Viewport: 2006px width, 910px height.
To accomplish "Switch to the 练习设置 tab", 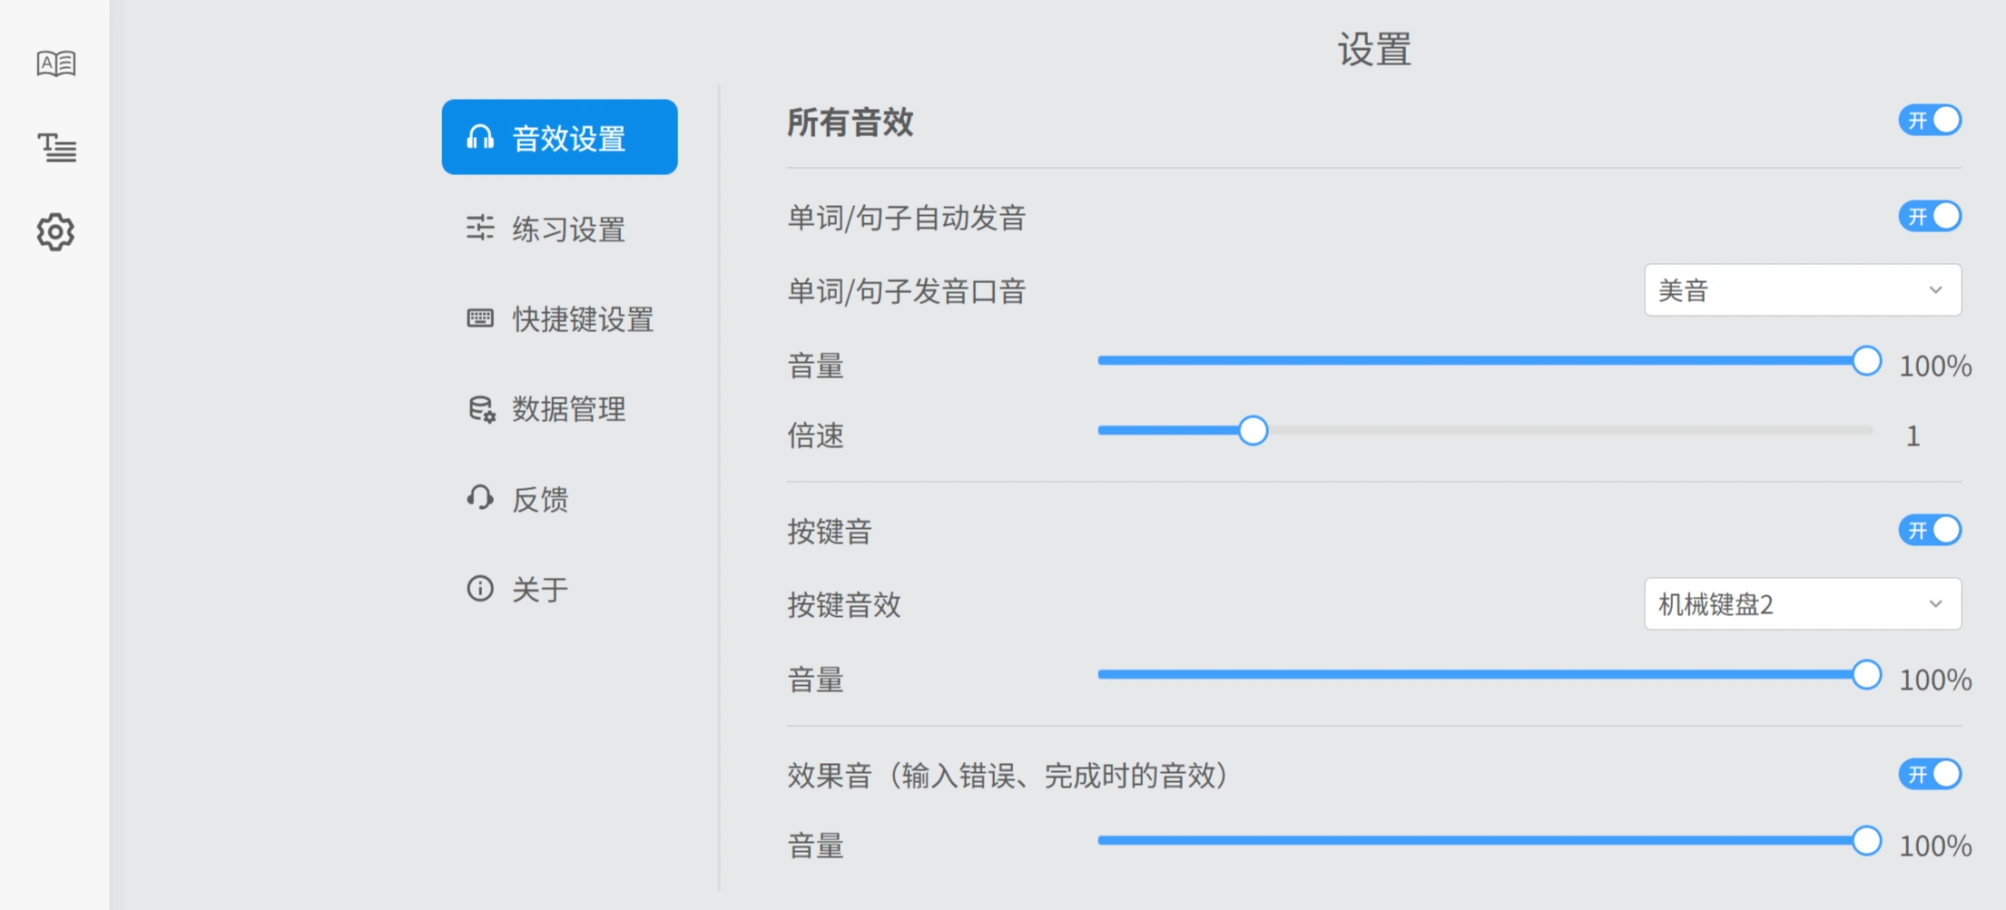I will click(560, 228).
